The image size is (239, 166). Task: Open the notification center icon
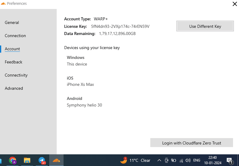(230, 161)
